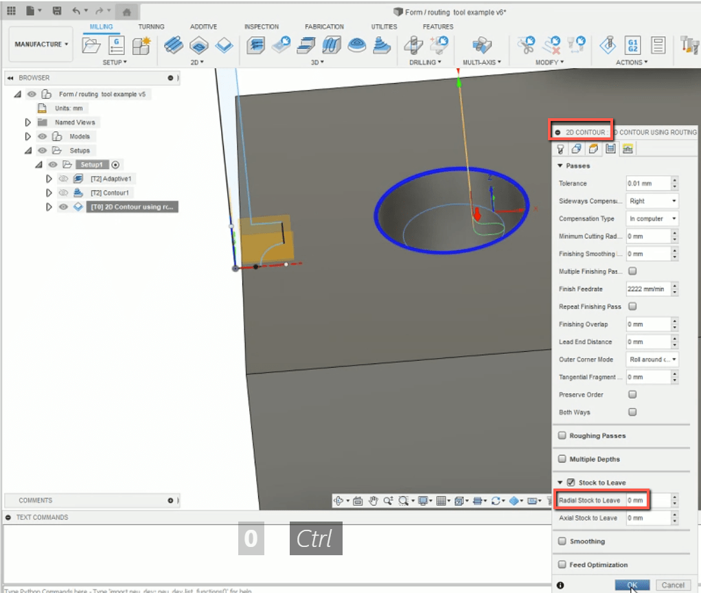Select the Linking tab in the contour dialog
Image resolution: width=701 pixels, height=593 pixels.
[x=628, y=149]
